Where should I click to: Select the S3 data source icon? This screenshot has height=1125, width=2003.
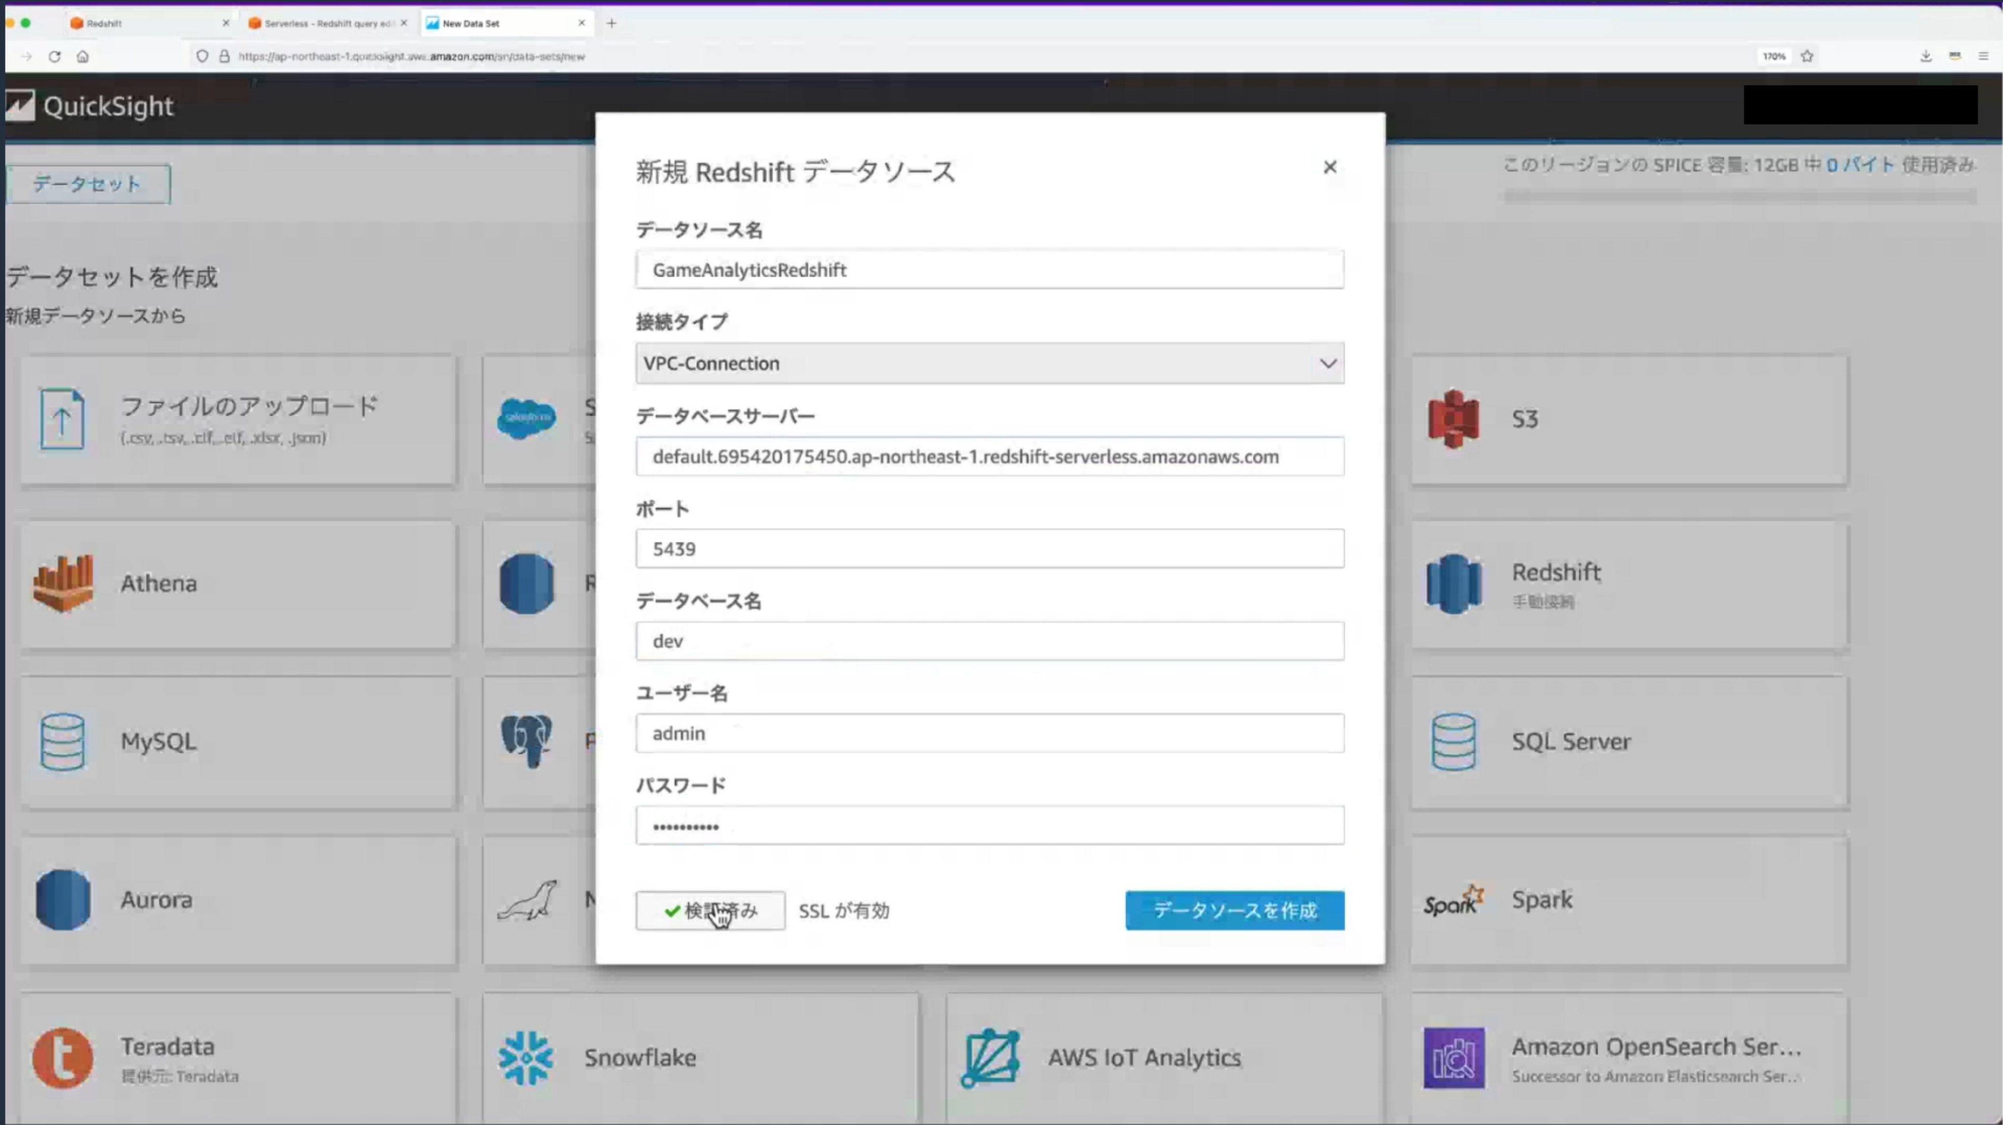pos(1453,419)
